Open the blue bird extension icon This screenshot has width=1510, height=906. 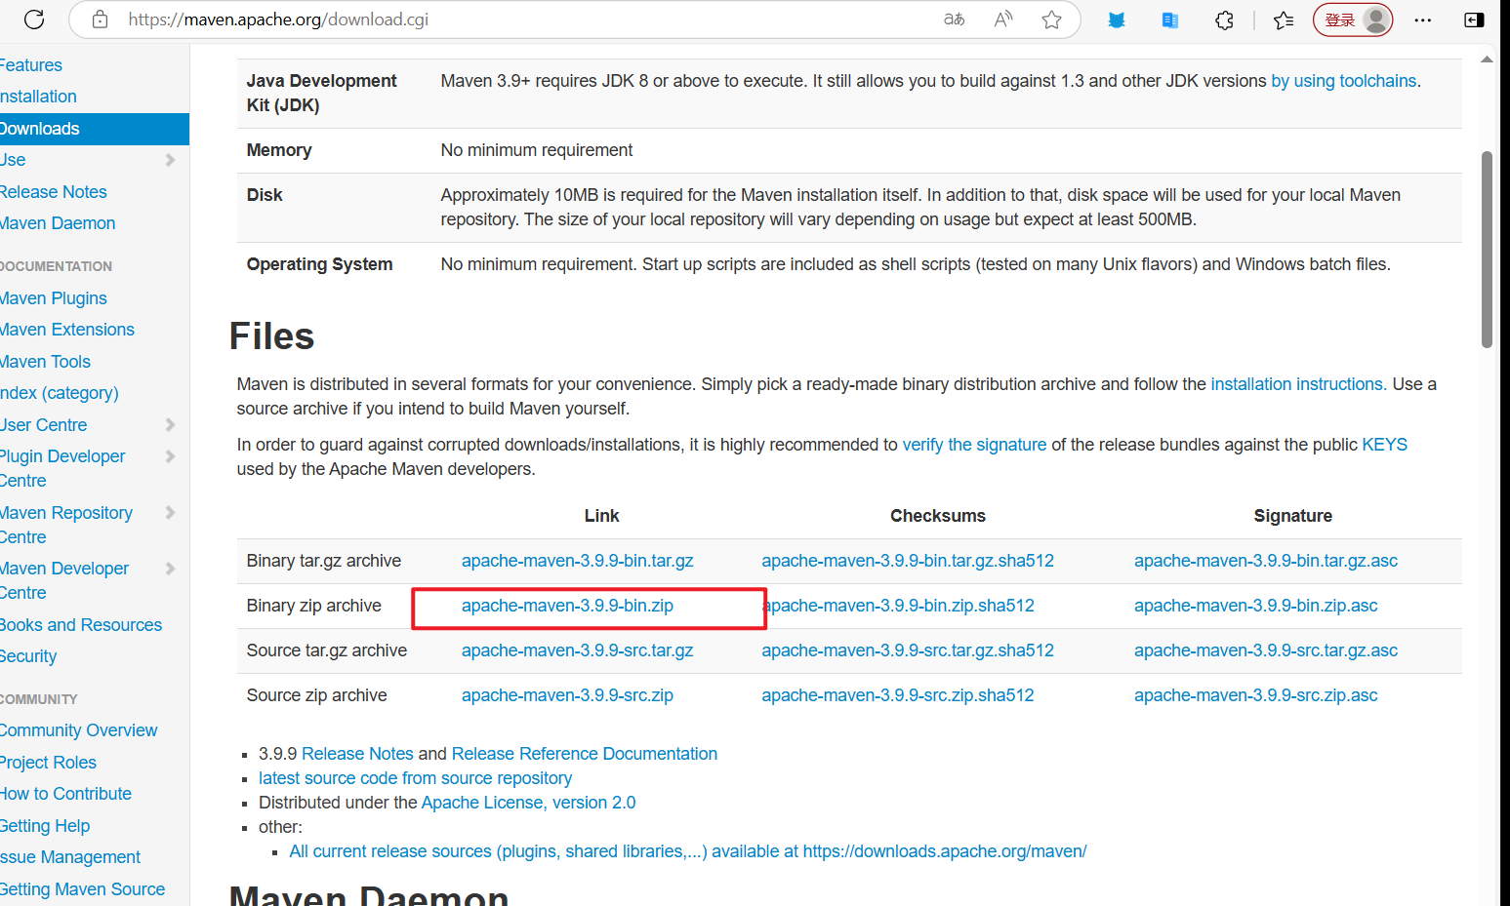coord(1117,20)
